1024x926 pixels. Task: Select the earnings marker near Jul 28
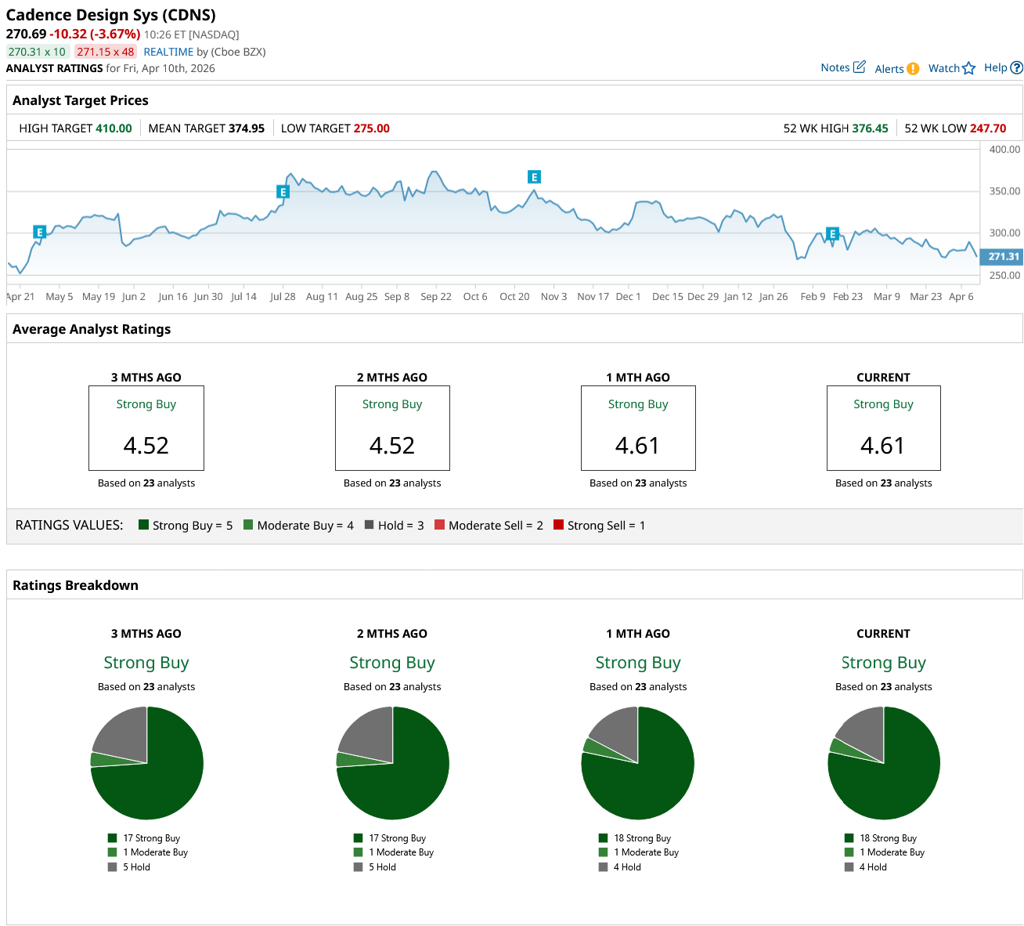coord(283,192)
